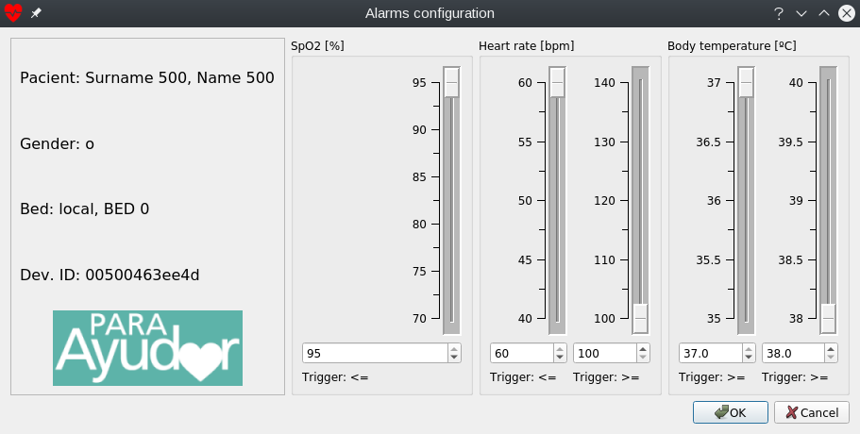This screenshot has height=434, width=860.
Task: Click the heart rate low slider handle
Action: coord(557,82)
